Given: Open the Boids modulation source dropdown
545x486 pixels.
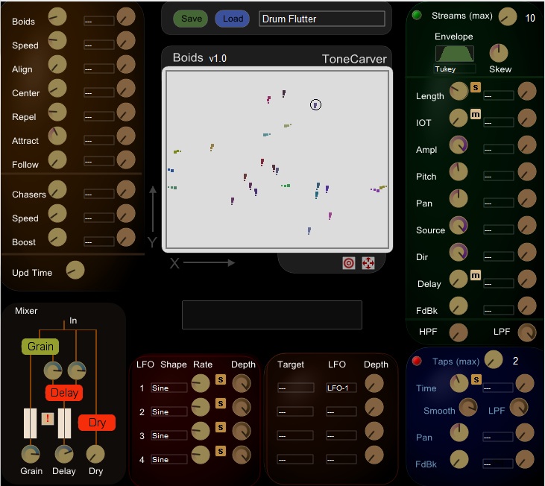Looking at the screenshot, I should tap(99, 21).
